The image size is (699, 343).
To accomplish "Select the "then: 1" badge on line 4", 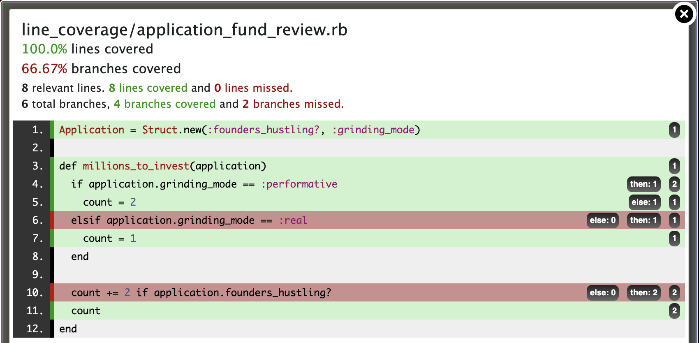I will pyautogui.click(x=643, y=184).
